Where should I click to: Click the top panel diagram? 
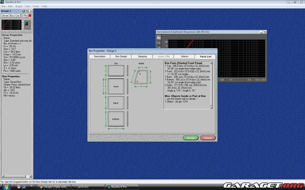[116, 70]
